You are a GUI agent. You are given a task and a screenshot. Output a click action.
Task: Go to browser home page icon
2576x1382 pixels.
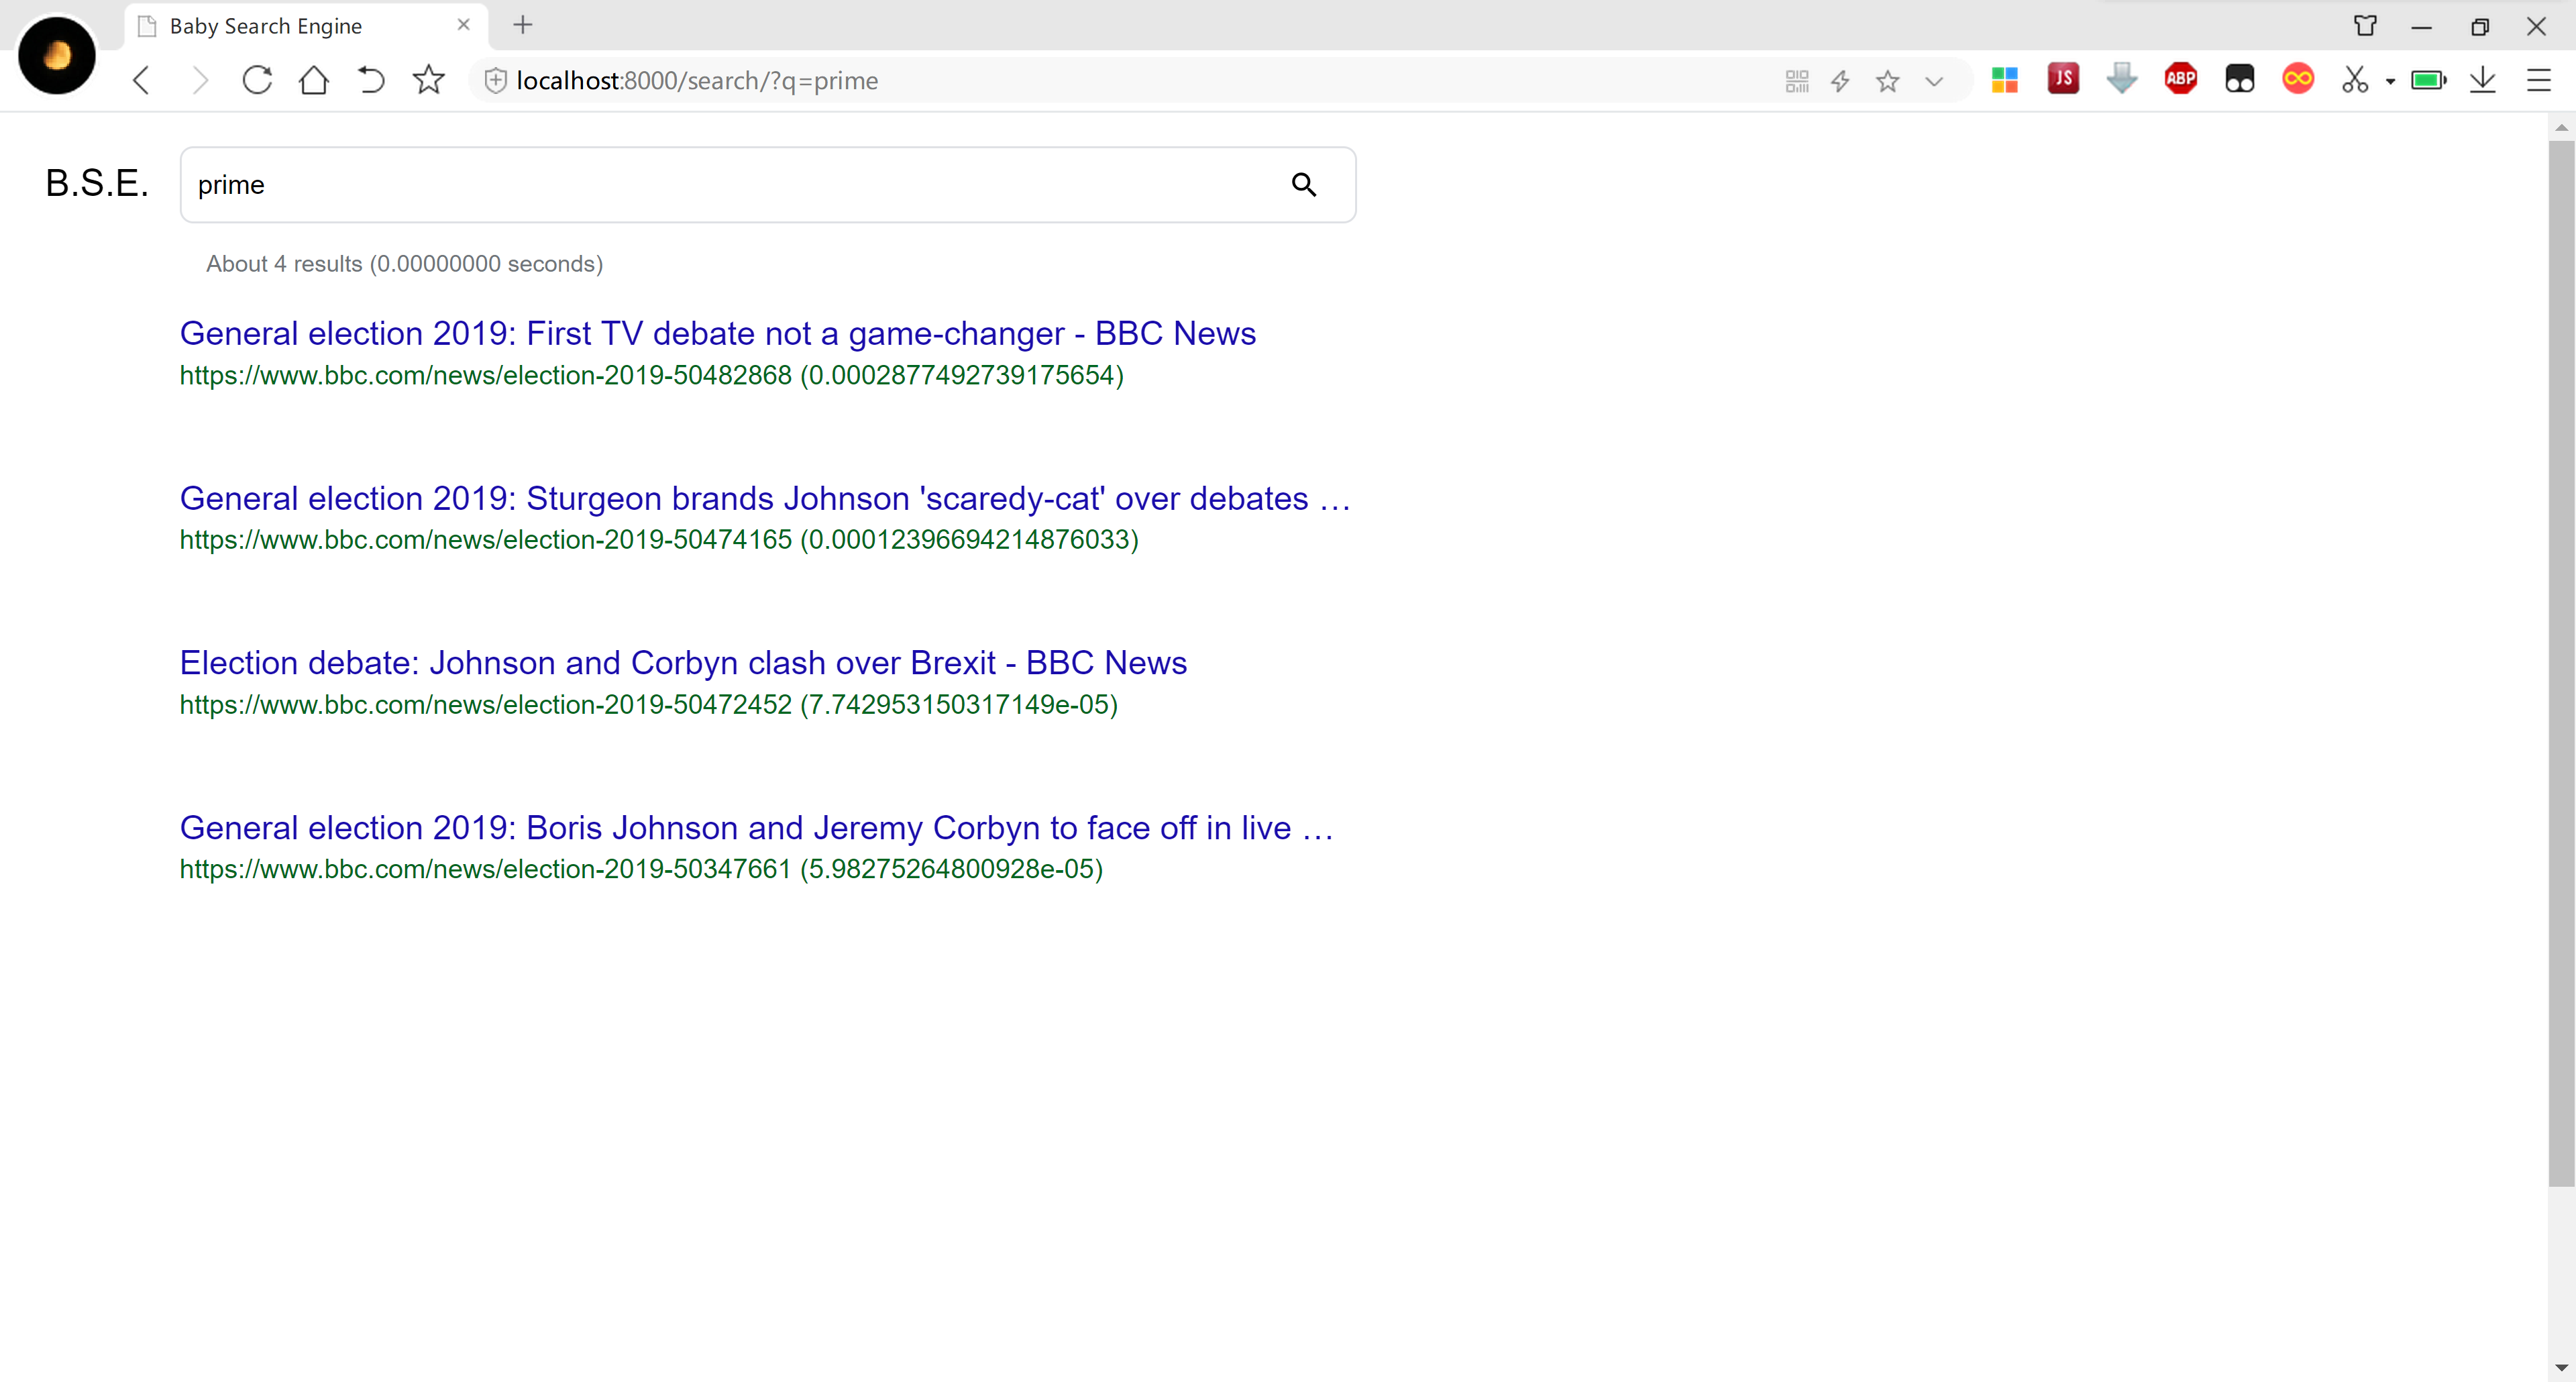point(314,80)
